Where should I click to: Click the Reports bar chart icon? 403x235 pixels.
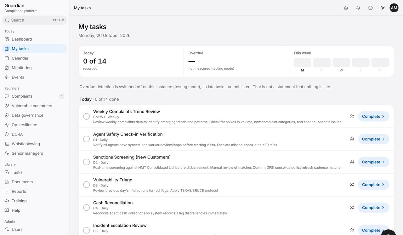pyautogui.click(x=7, y=191)
